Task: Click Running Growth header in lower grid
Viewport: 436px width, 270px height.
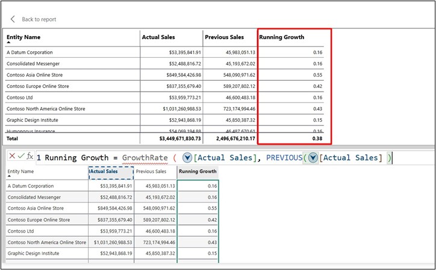Action: 198,172
